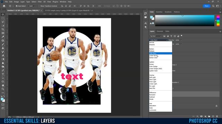
Task: Open more align options three dots
Action: click(x=100, y=6)
